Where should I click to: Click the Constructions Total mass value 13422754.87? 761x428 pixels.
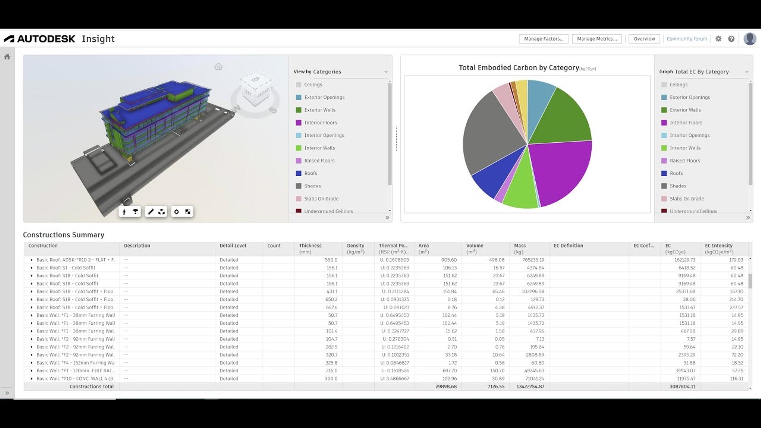[530, 386]
